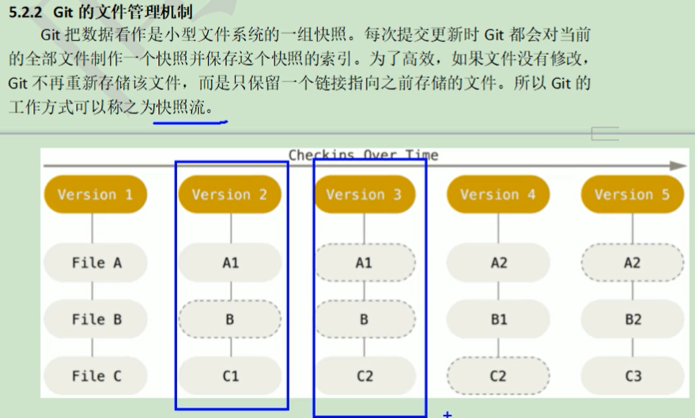Click the "File B" box
Image resolution: width=695 pixels, height=418 pixels.
pyautogui.click(x=96, y=319)
